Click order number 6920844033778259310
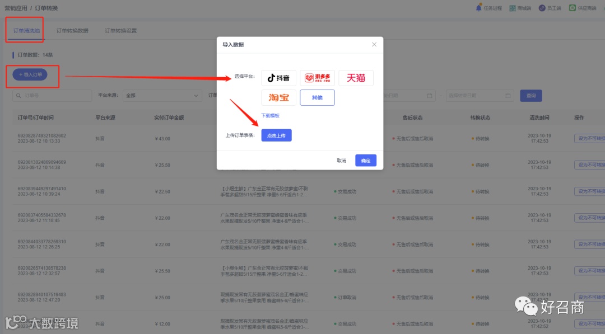 [x=41, y=242]
